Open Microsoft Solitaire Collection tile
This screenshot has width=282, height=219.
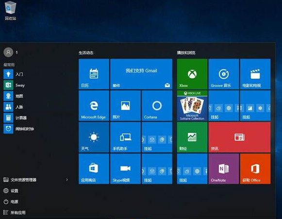tap(192, 106)
